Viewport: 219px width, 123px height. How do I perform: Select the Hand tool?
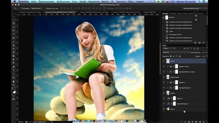[x=14, y=81]
